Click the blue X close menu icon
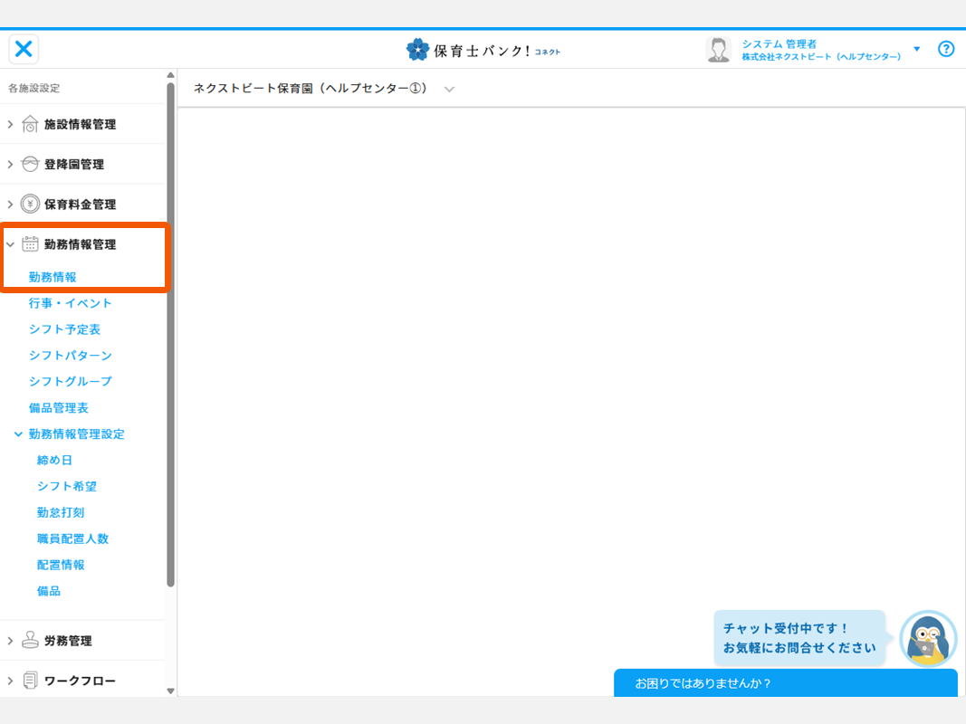Viewport: 966px width, 724px height. click(x=24, y=49)
